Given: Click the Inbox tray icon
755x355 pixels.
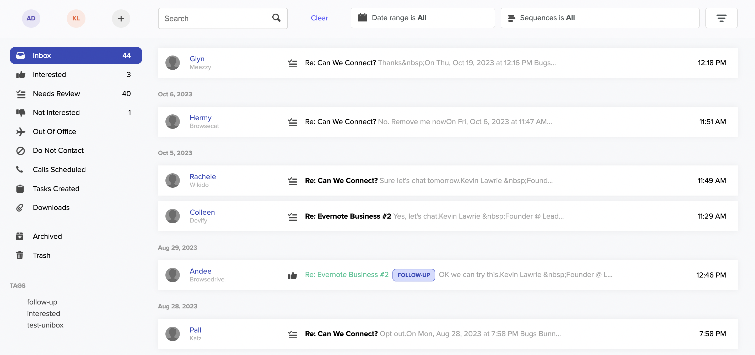Looking at the screenshot, I should click(x=20, y=55).
